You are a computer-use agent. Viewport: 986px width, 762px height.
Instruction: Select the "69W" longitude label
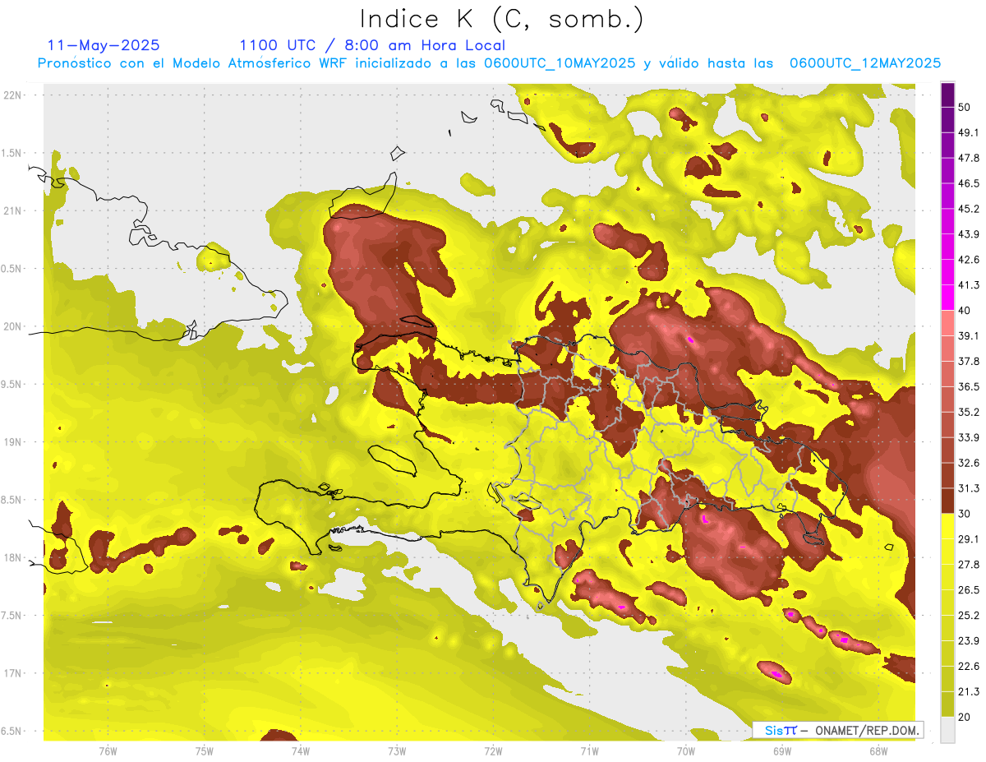point(782,751)
